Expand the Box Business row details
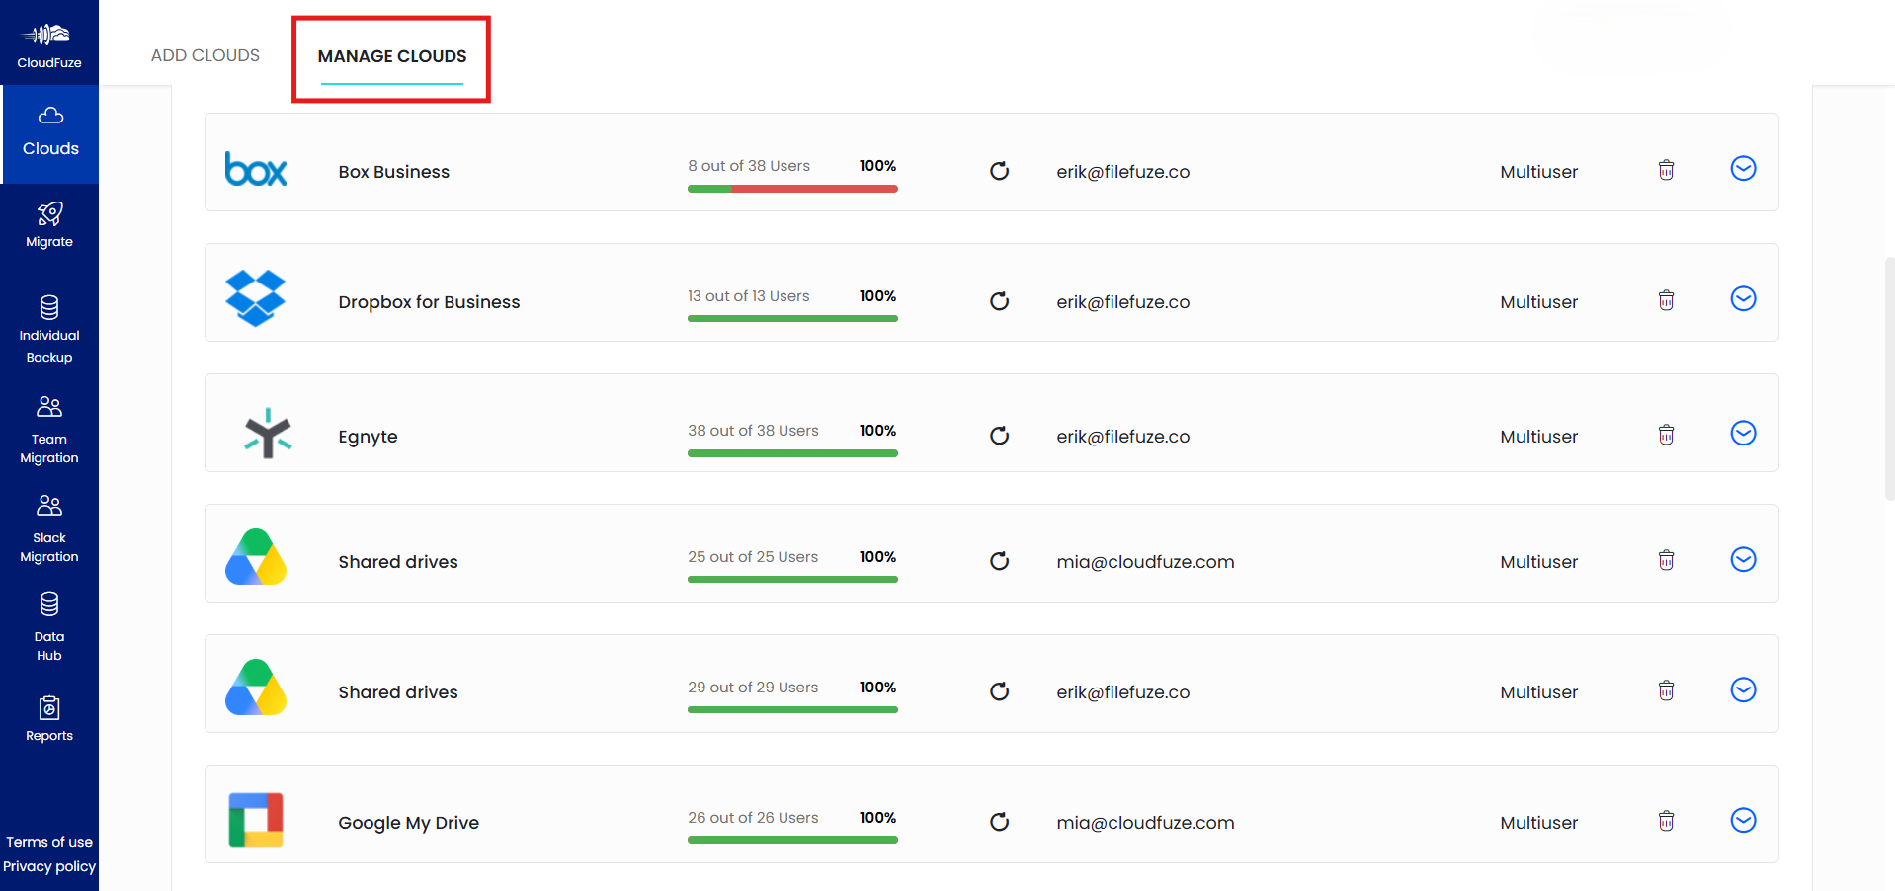 [1743, 169]
